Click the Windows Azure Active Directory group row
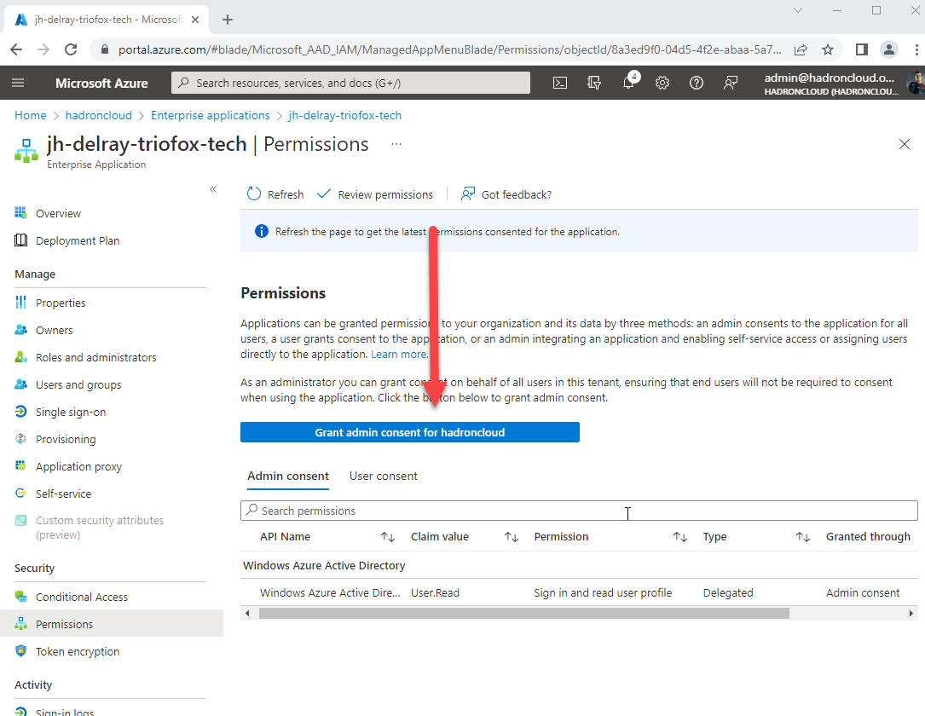925x716 pixels. click(x=580, y=566)
